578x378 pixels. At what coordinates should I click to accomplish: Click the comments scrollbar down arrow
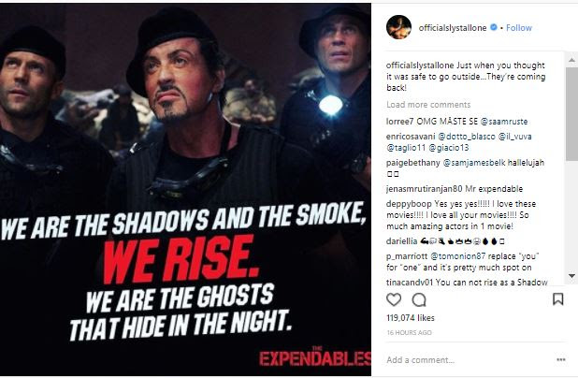pyautogui.click(x=571, y=276)
